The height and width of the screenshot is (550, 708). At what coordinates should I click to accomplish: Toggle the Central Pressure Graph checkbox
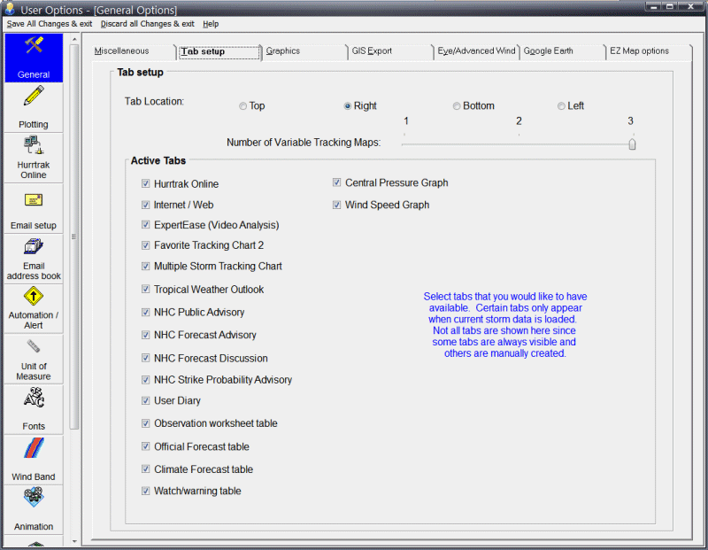click(337, 183)
